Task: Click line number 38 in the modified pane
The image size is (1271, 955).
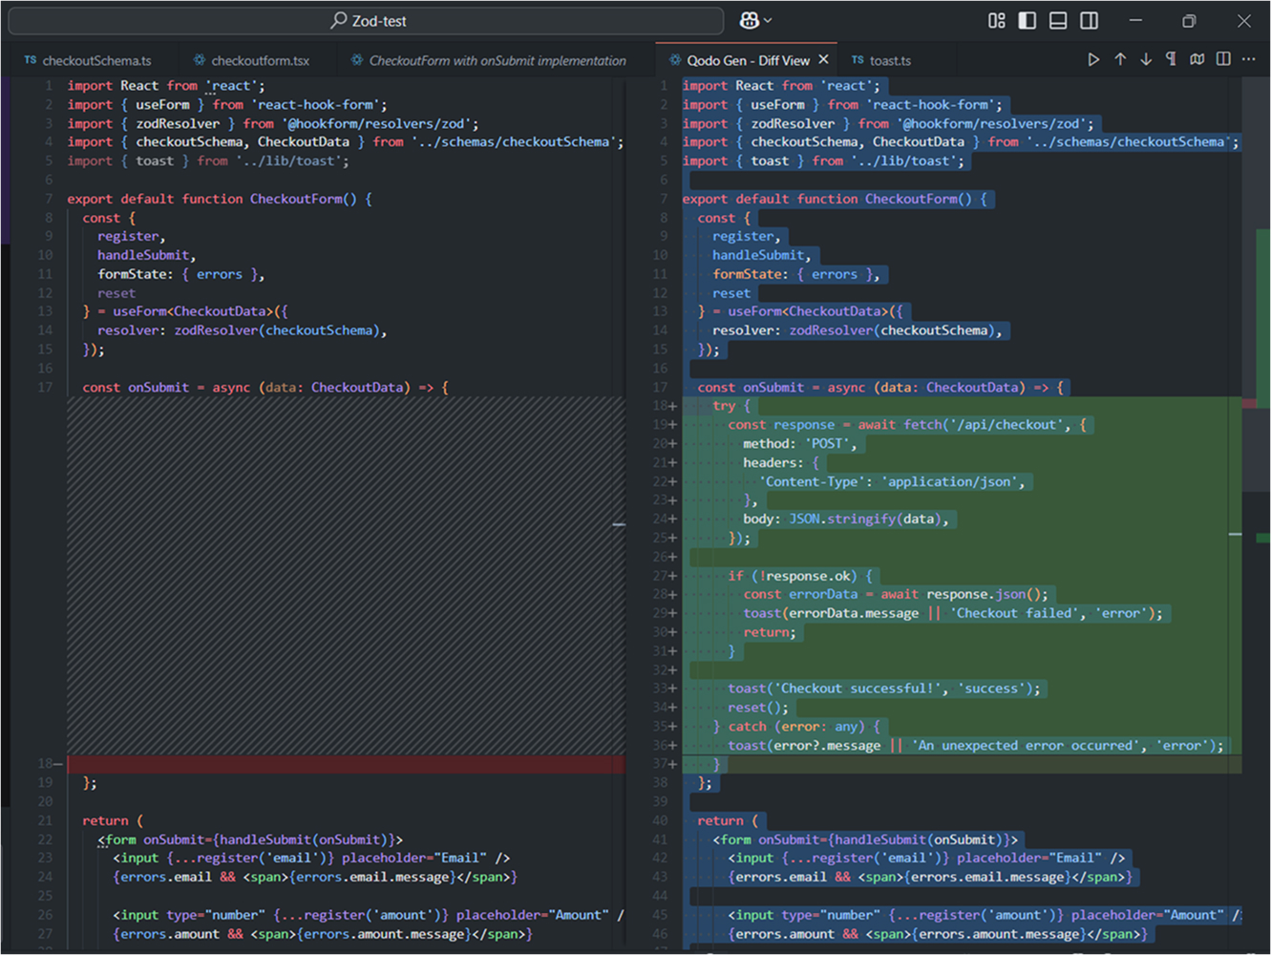Action: coord(660,783)
